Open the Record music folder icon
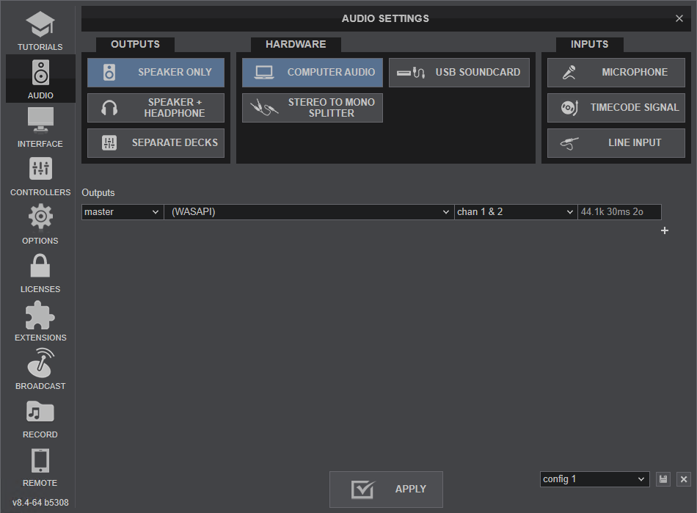The height and width of the screenshot is (513, 697). pyautogui.click(x=40, y=411)
